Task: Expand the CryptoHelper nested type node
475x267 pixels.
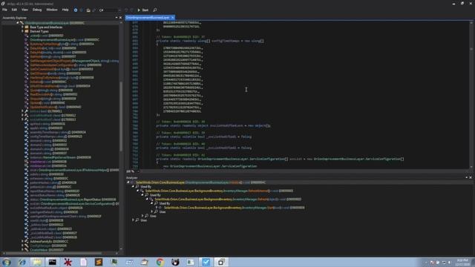Action: point(22,250)
